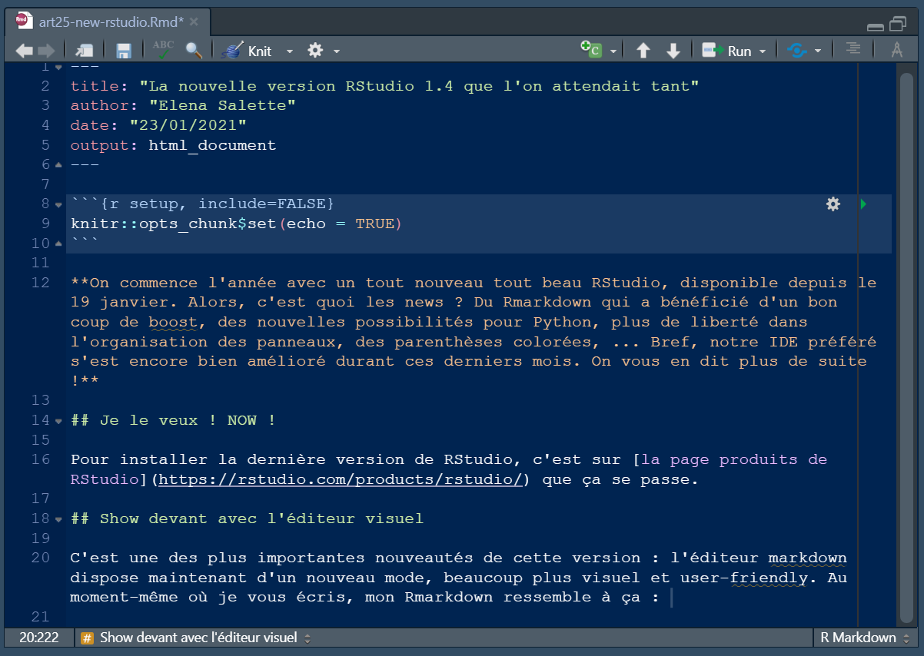Screen dimensions: 924x656
Task: Open chunk options gear for setup chunk
Action: pos(833,204)
